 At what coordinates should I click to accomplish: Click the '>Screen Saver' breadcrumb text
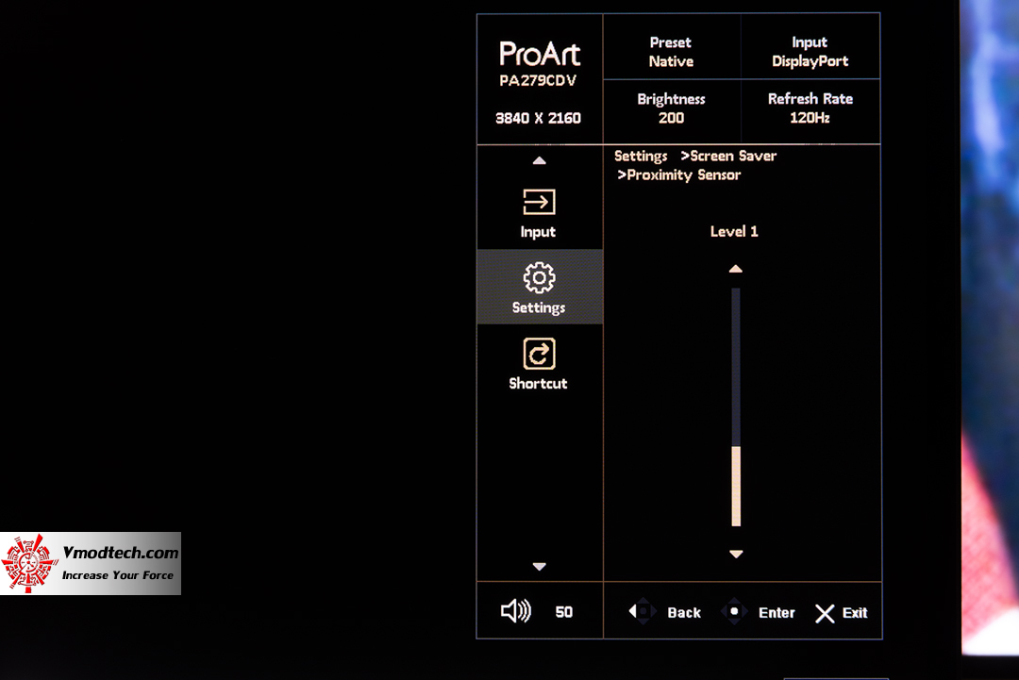tap(728, 156)
